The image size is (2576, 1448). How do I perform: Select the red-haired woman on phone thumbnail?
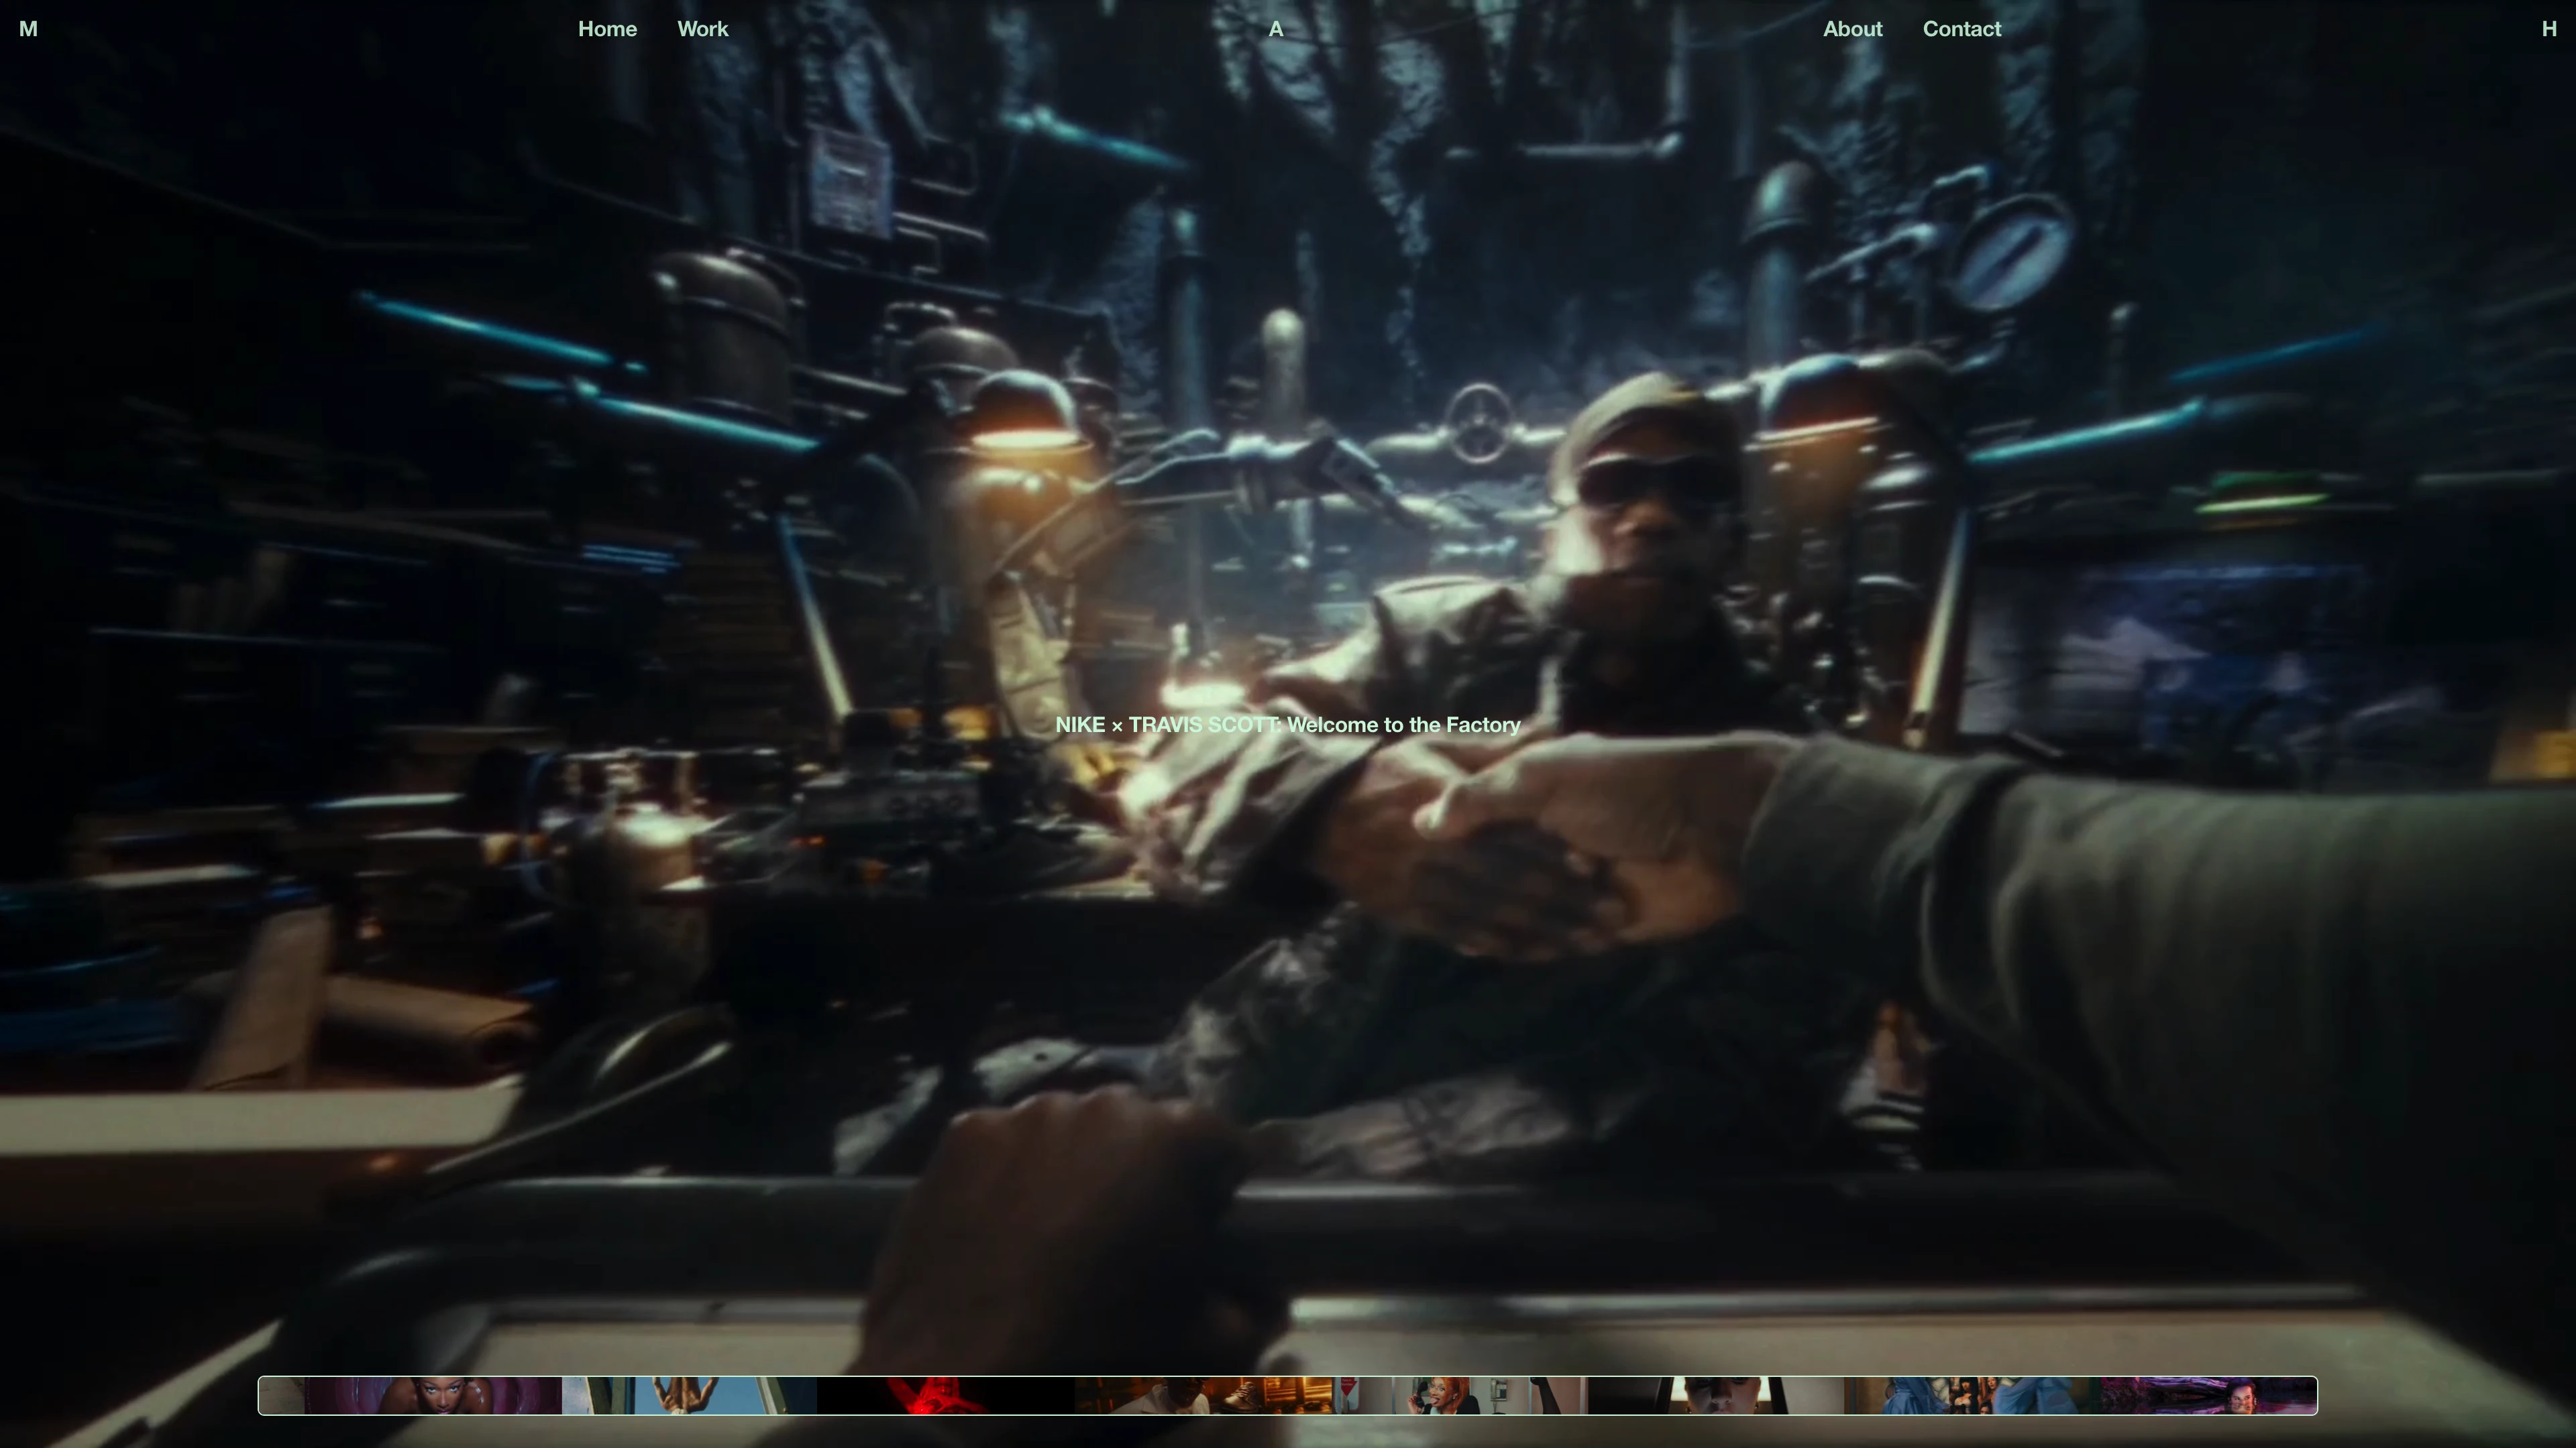1459,1395
